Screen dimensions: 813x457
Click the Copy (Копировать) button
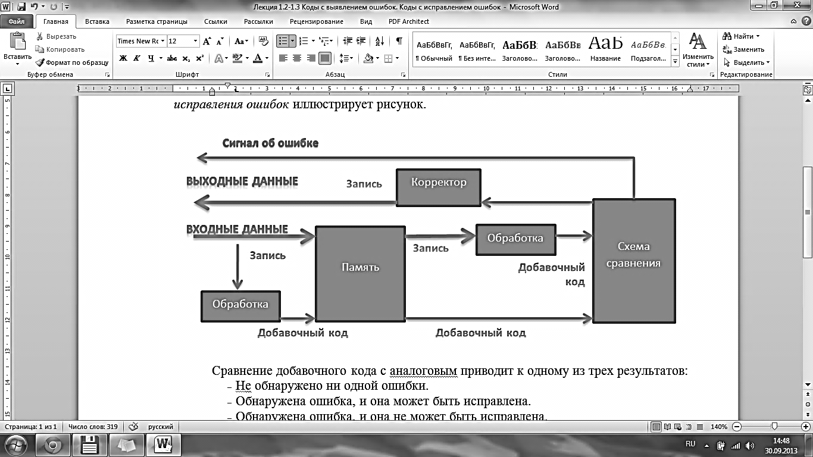pos(60,49)
